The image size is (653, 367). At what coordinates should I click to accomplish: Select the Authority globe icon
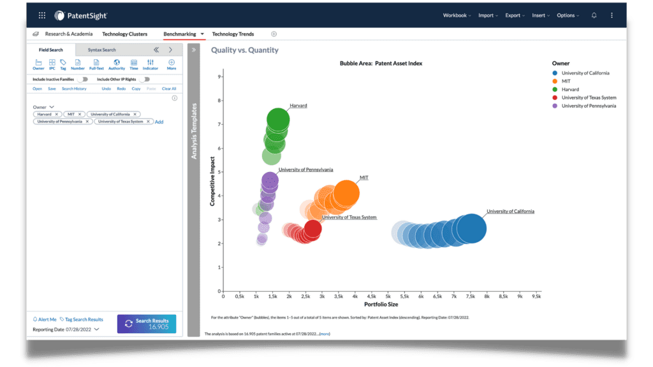[x=117, y=64]
